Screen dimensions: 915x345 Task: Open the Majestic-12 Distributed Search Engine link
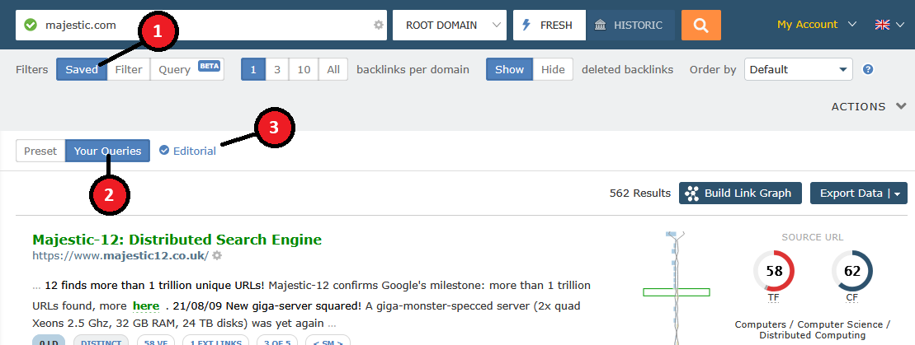coord(177,240)
